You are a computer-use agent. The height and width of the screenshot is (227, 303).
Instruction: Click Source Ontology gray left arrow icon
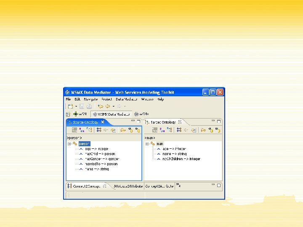pos(106,130)
